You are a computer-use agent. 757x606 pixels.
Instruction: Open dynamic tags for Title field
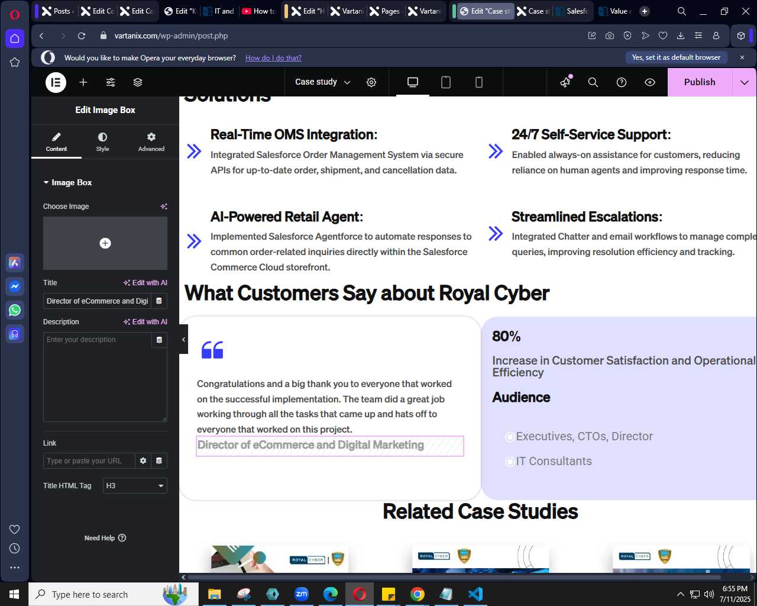(x=159, y=301)
